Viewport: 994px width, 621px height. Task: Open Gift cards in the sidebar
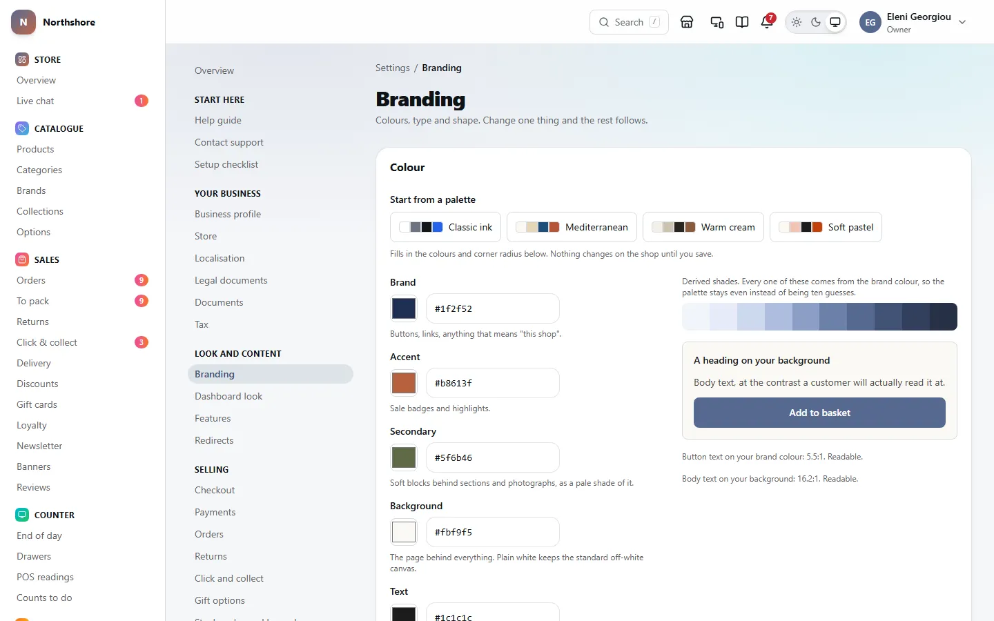pyautogui.click(x=82, y=404)
